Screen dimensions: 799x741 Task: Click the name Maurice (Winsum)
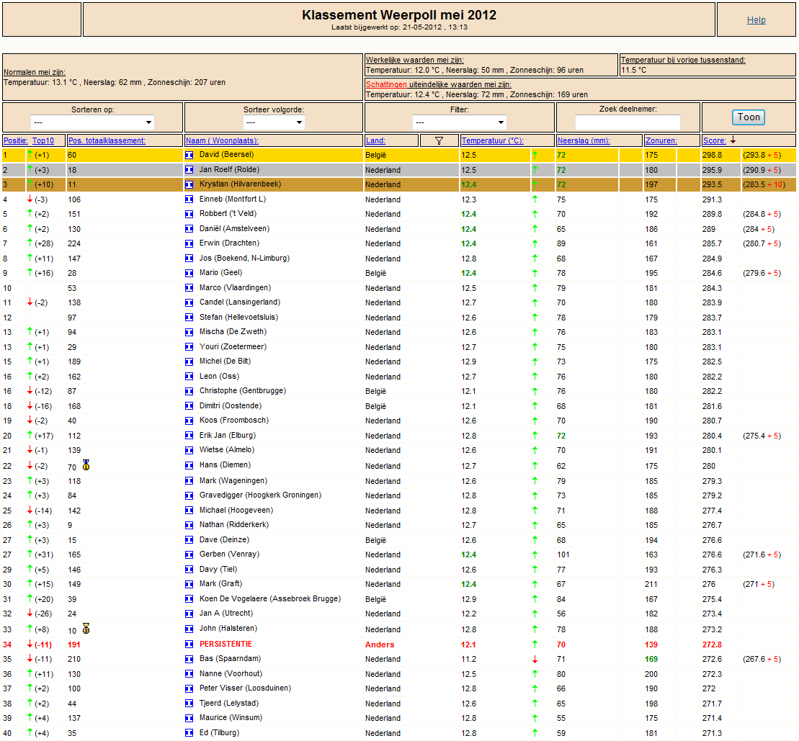tap(231, 717)
